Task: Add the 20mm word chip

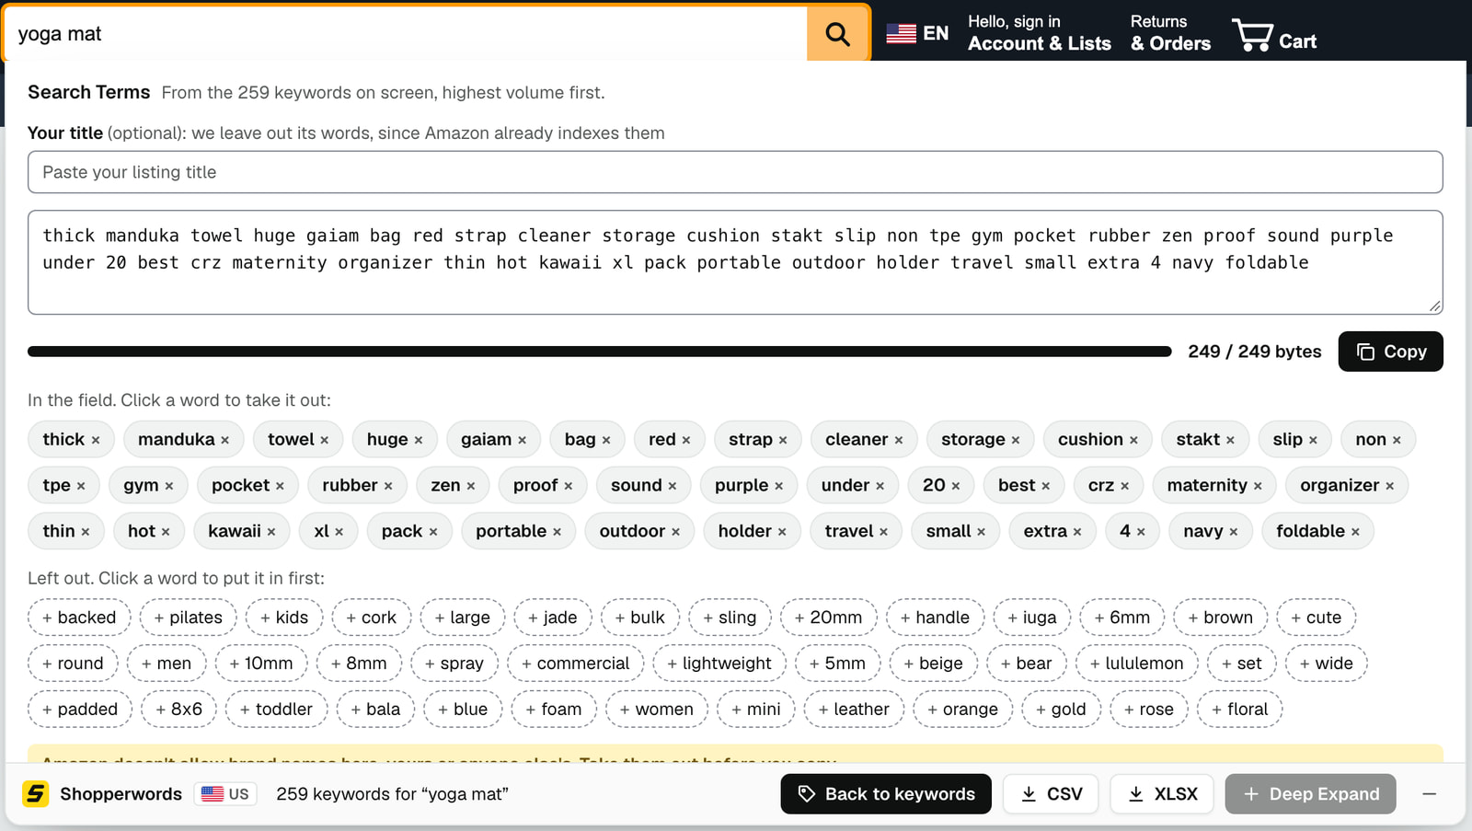Action: coord(828,617)
